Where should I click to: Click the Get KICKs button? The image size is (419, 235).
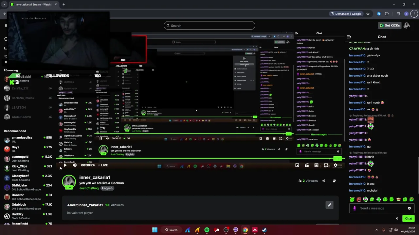390,25
